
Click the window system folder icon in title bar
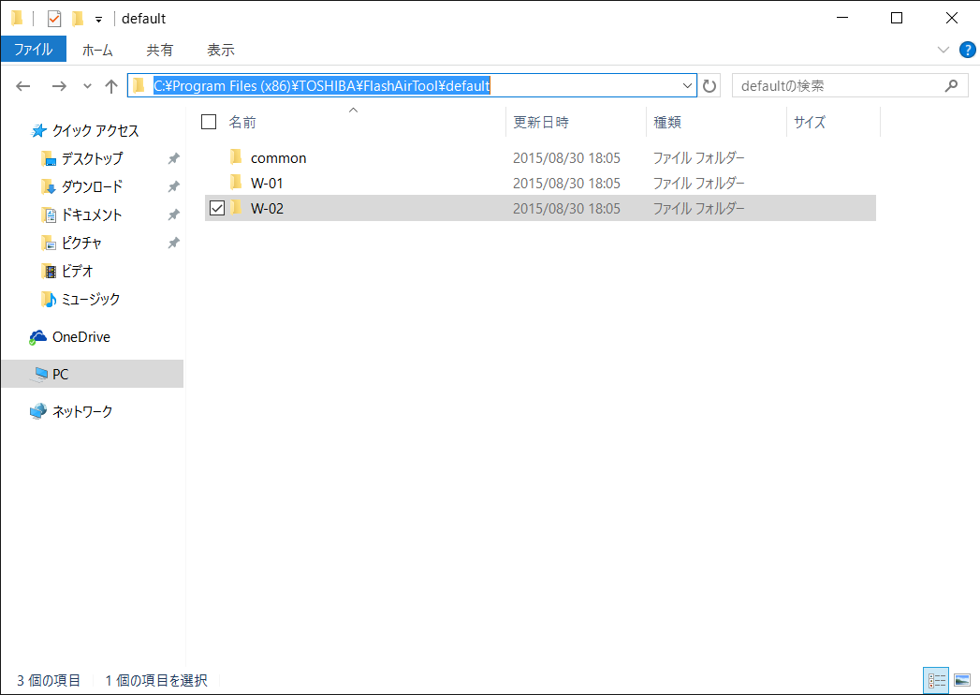18,19
